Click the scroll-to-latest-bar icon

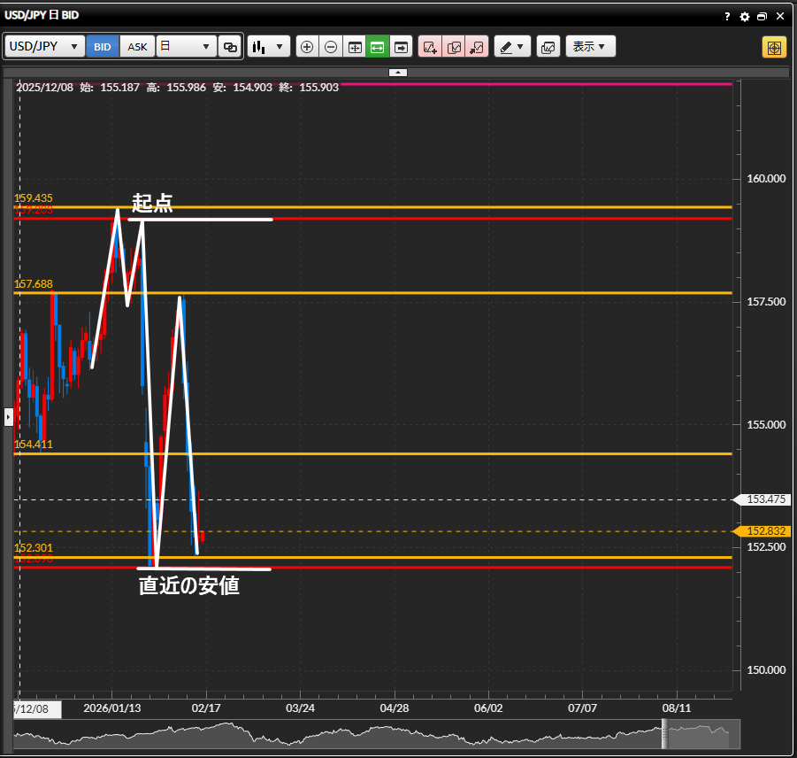(x=402, y=47)
